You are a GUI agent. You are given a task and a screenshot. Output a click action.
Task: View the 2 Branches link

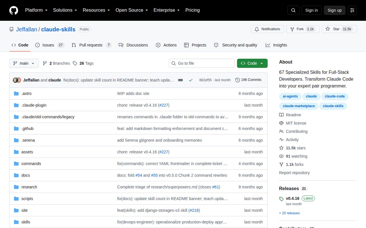tap(56, 63)
